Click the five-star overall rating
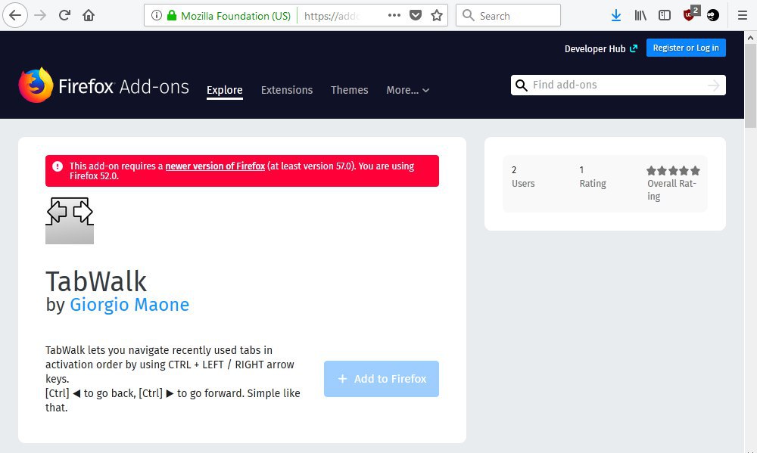Screen dimensions: 757x453 pos(673,170)
